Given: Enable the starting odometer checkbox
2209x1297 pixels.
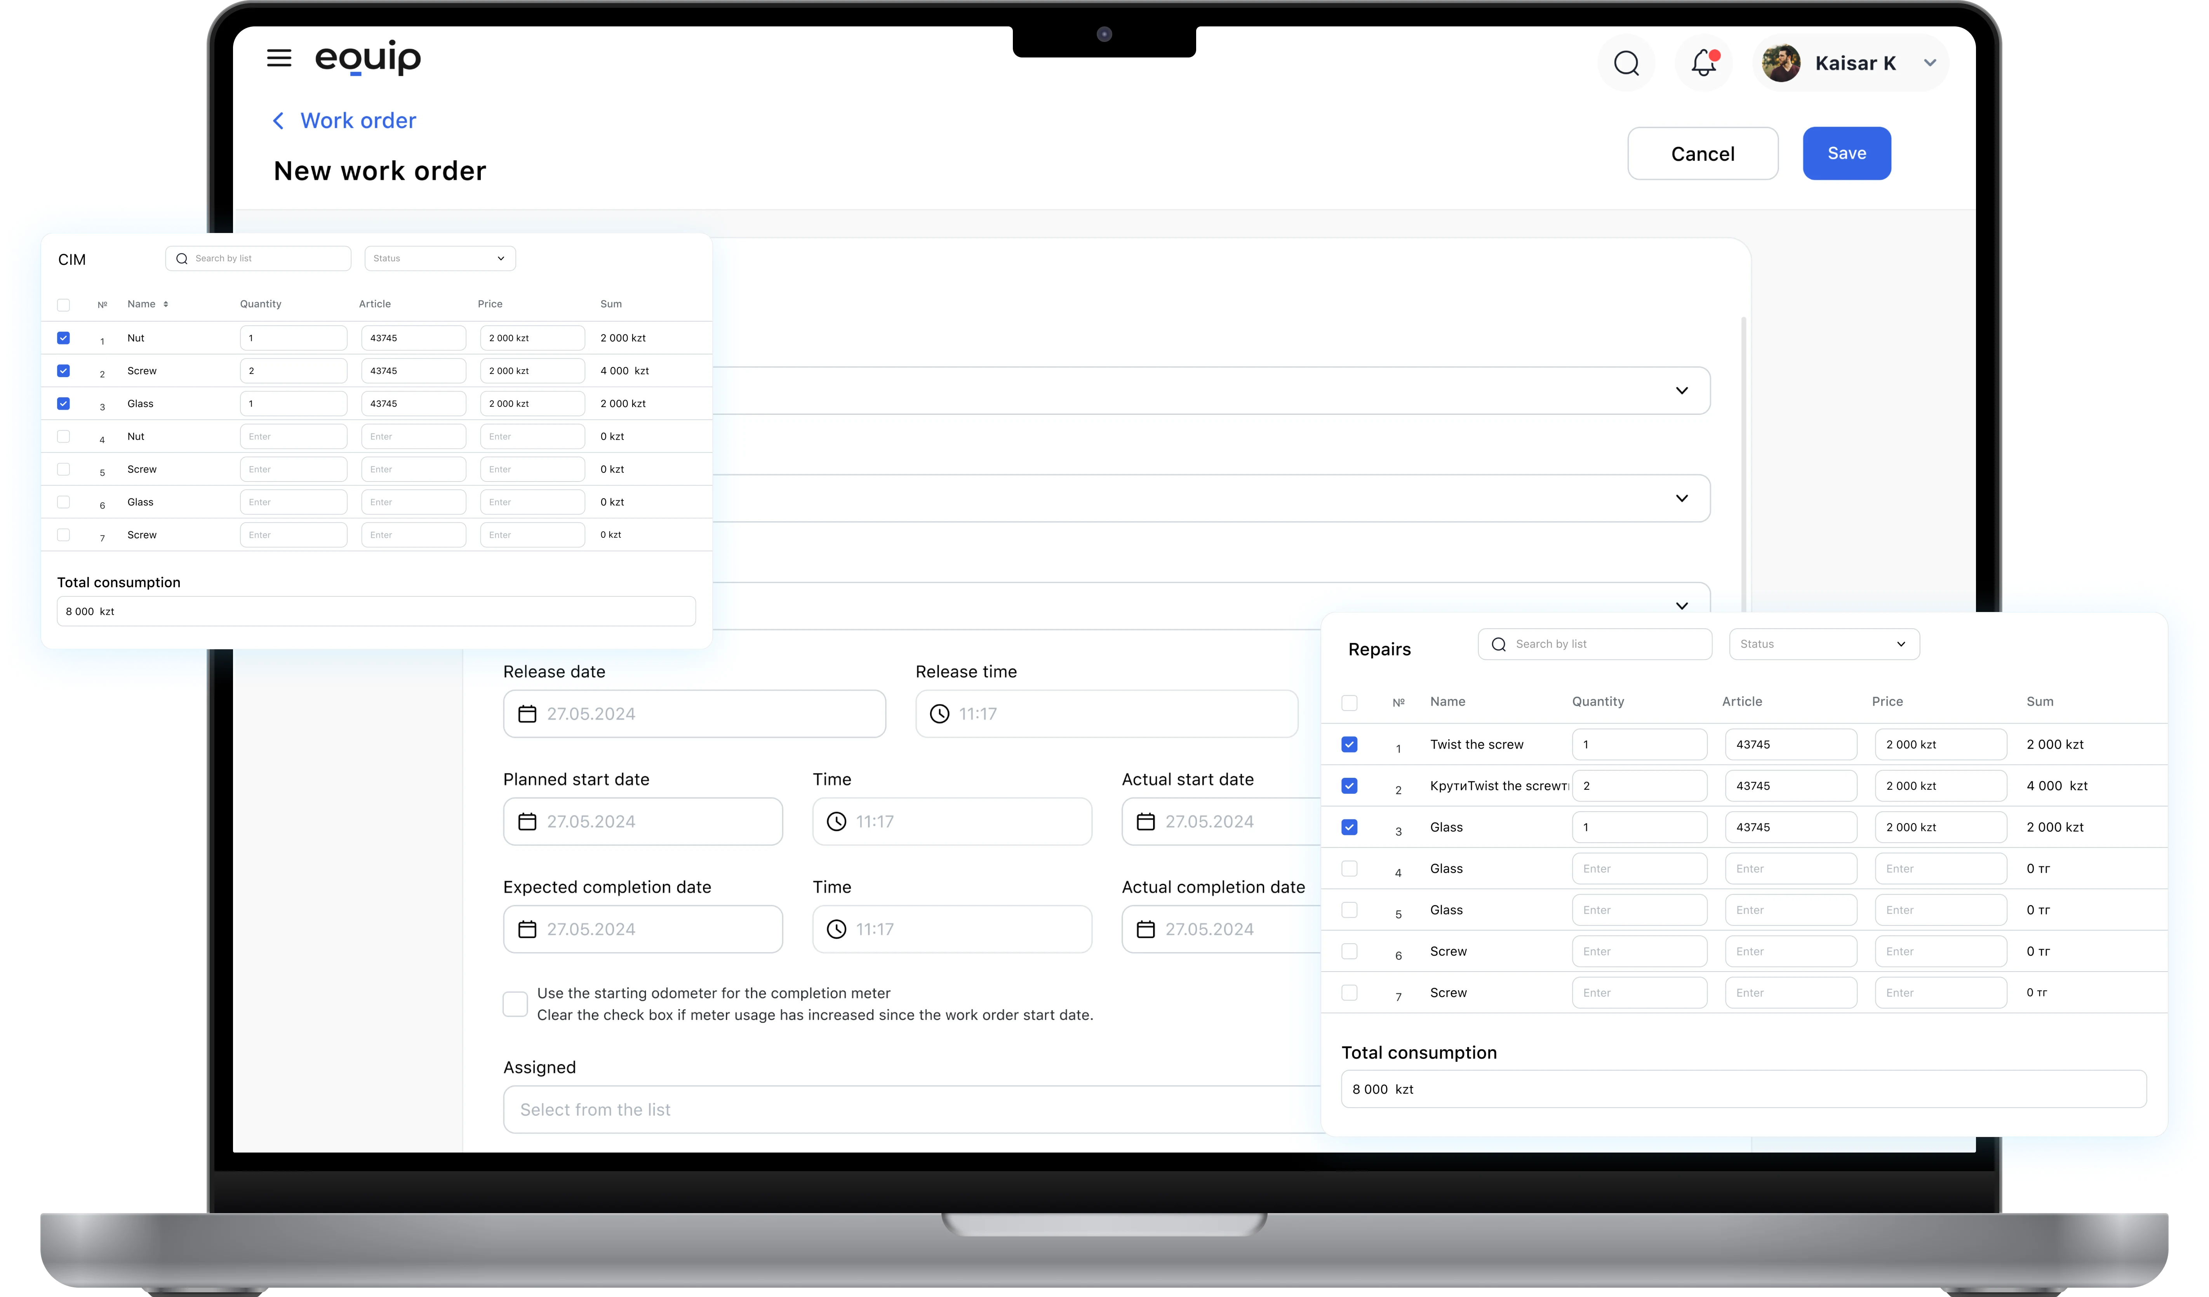Looking at the screenshot, I should (x=515, y=1004).
